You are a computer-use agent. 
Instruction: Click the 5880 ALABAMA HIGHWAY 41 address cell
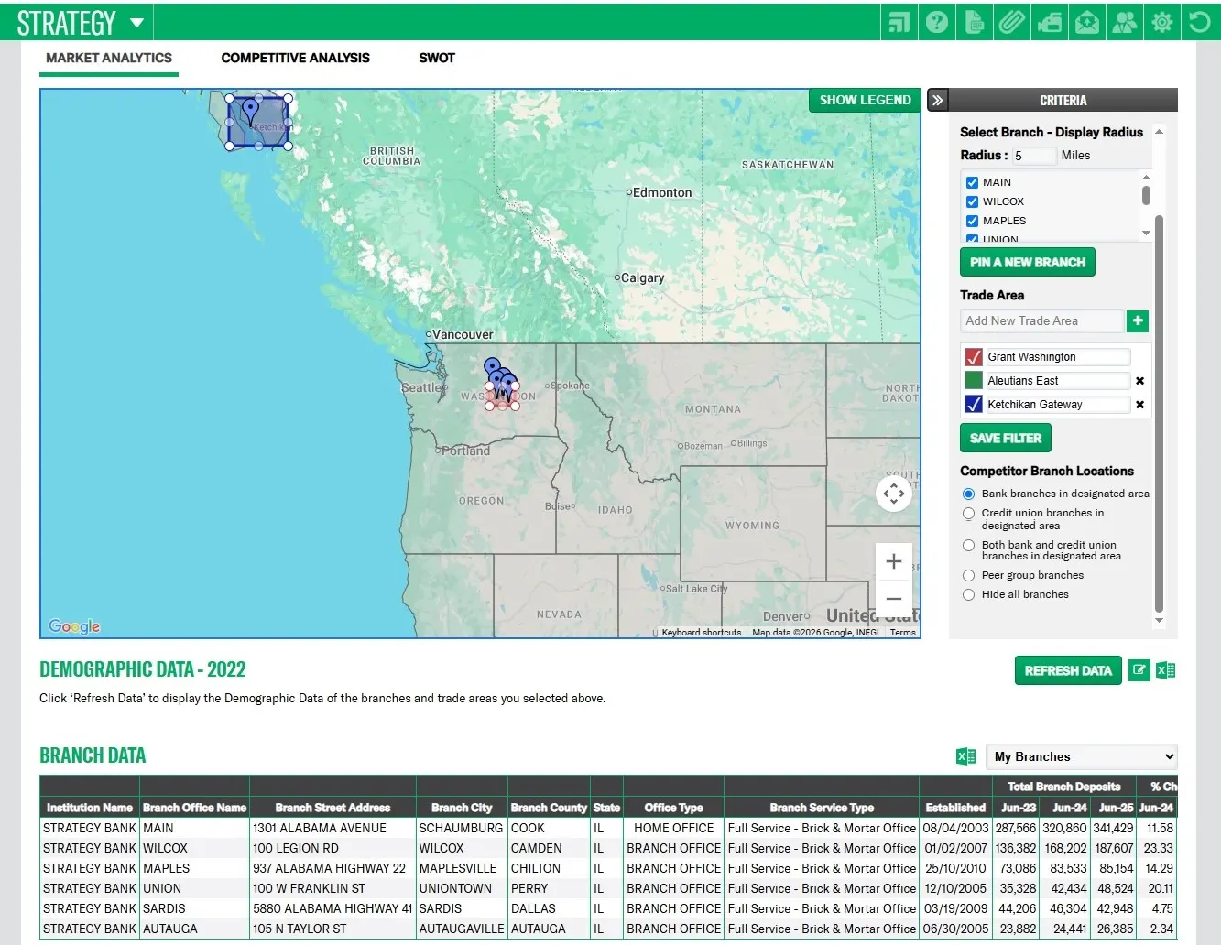[x=333, y=908]
